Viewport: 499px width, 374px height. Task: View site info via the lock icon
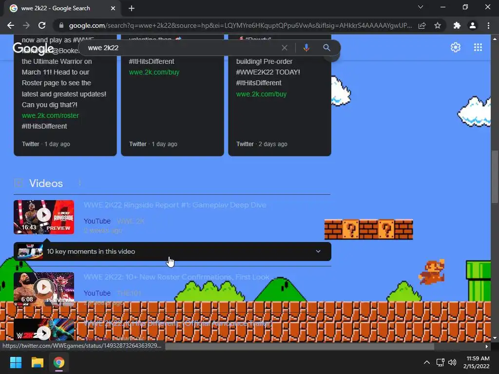click(x=61, y=25)
